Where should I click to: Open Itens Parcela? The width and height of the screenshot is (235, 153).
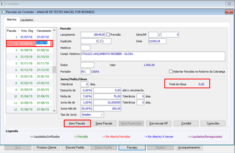click(x=77, y=124)
